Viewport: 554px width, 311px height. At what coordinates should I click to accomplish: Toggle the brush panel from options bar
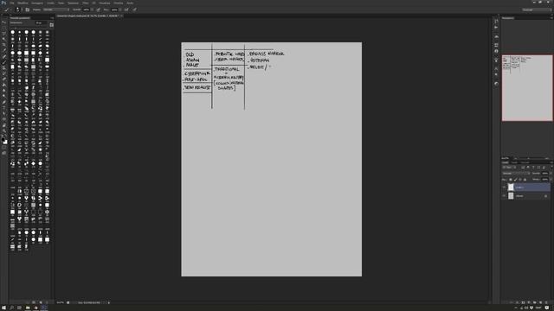(28, 10)
